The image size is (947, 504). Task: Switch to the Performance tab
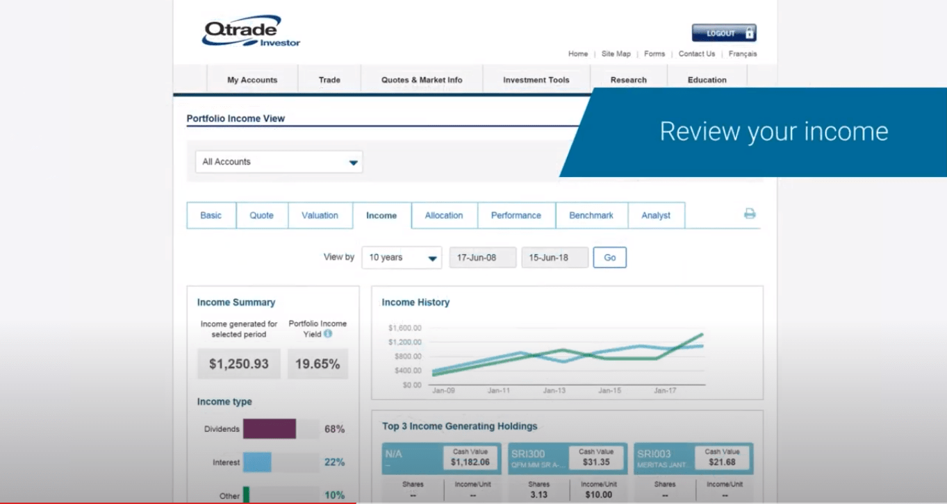coord(516,215)
